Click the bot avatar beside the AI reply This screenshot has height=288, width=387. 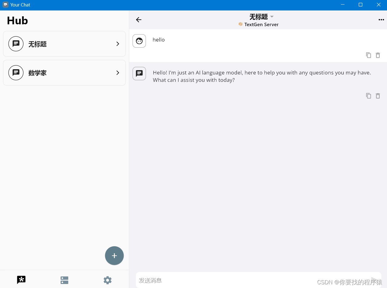[x=139, y=74]
